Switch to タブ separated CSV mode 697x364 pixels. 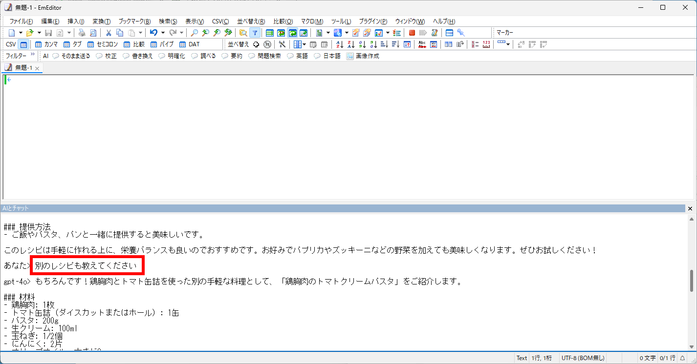[x=66, y=44]
